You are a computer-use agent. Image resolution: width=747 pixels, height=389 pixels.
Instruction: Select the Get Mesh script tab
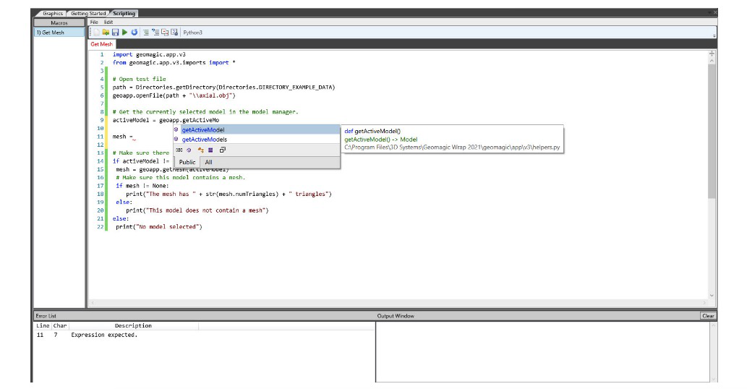(x=101, y=44)
